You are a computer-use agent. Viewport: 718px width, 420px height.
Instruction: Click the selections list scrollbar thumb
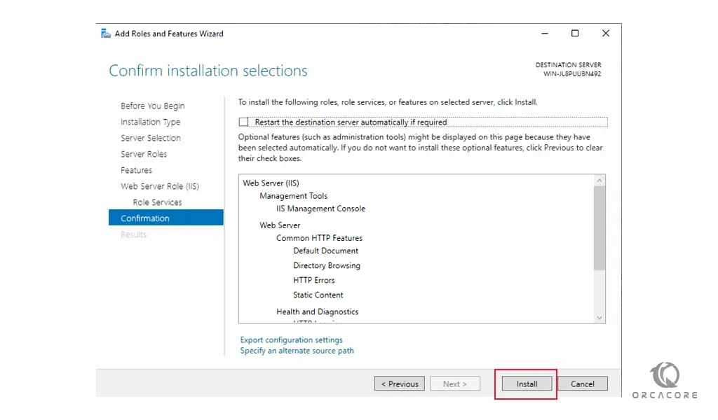[x=599, y=227]
